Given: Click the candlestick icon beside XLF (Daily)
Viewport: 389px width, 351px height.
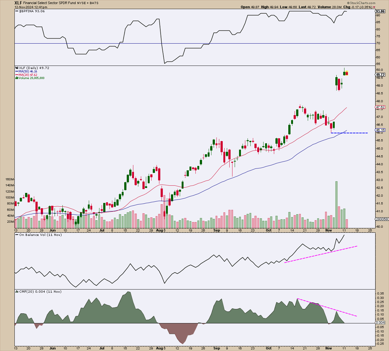Looking at the screenshot, I should click(17, 68).
